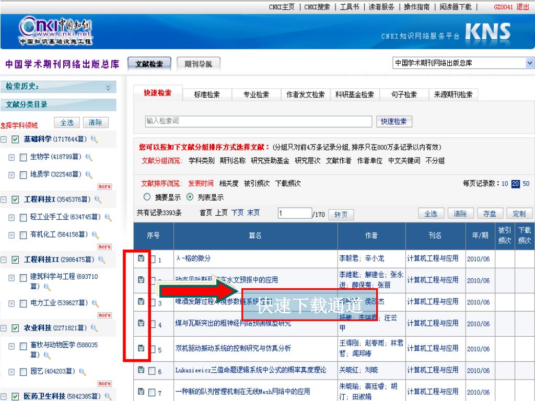Sort results by 被引频次
The width and height of the screenshot is (535, 401).
tap(257, 183)
